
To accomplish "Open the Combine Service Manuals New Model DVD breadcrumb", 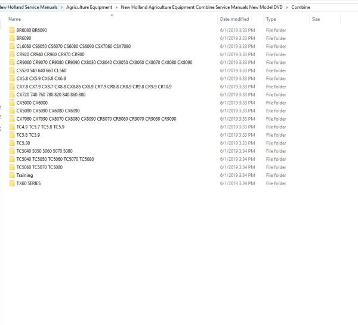I will pos(202,7).
